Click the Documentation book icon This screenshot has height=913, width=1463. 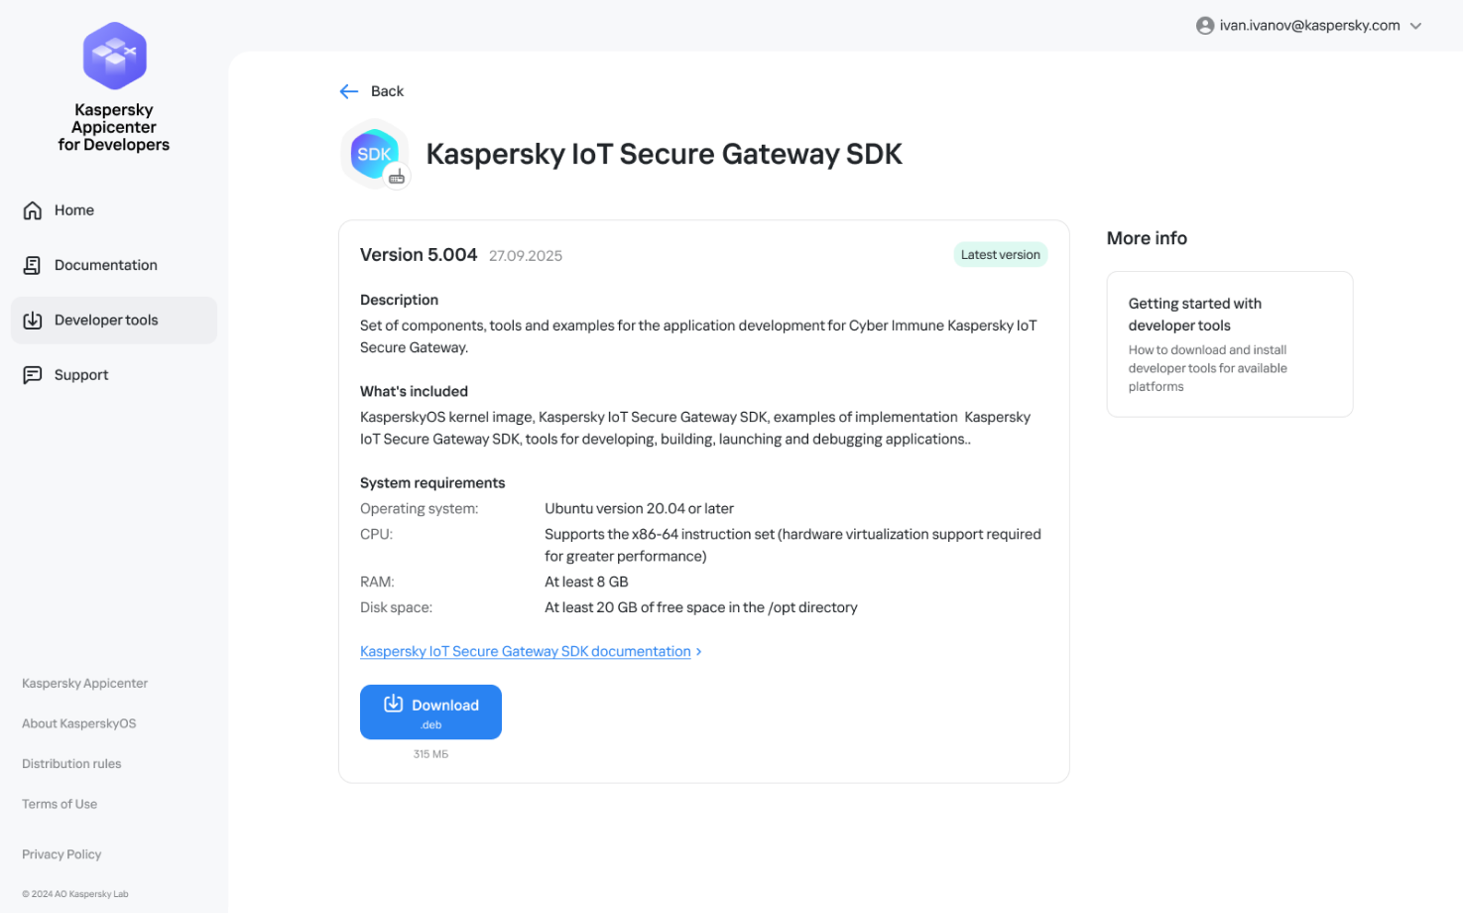point(33,265)
